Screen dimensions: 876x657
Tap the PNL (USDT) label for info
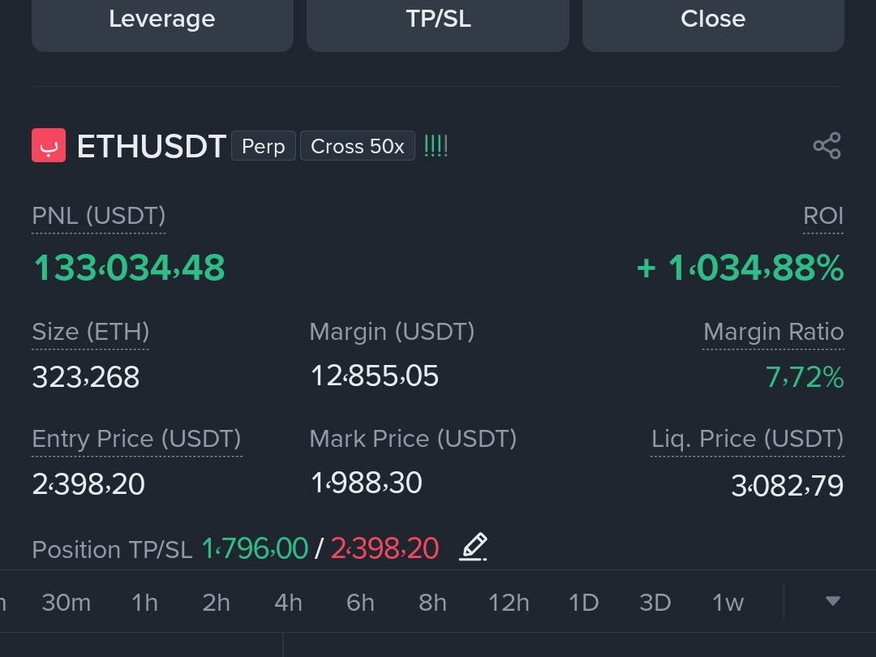point(99,217)
